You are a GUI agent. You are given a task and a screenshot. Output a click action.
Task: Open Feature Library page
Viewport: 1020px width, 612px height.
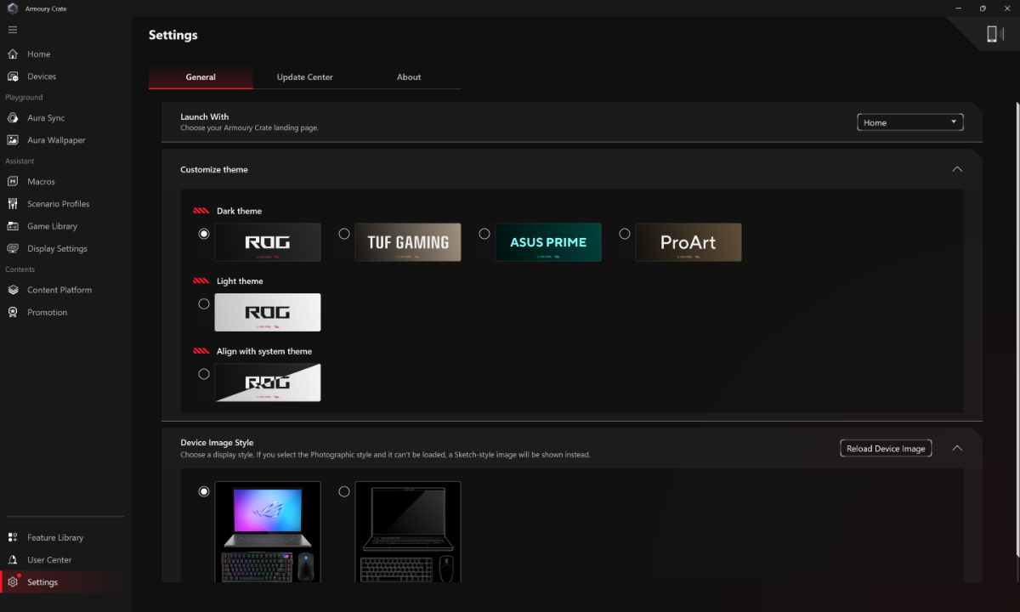(55, 537)
